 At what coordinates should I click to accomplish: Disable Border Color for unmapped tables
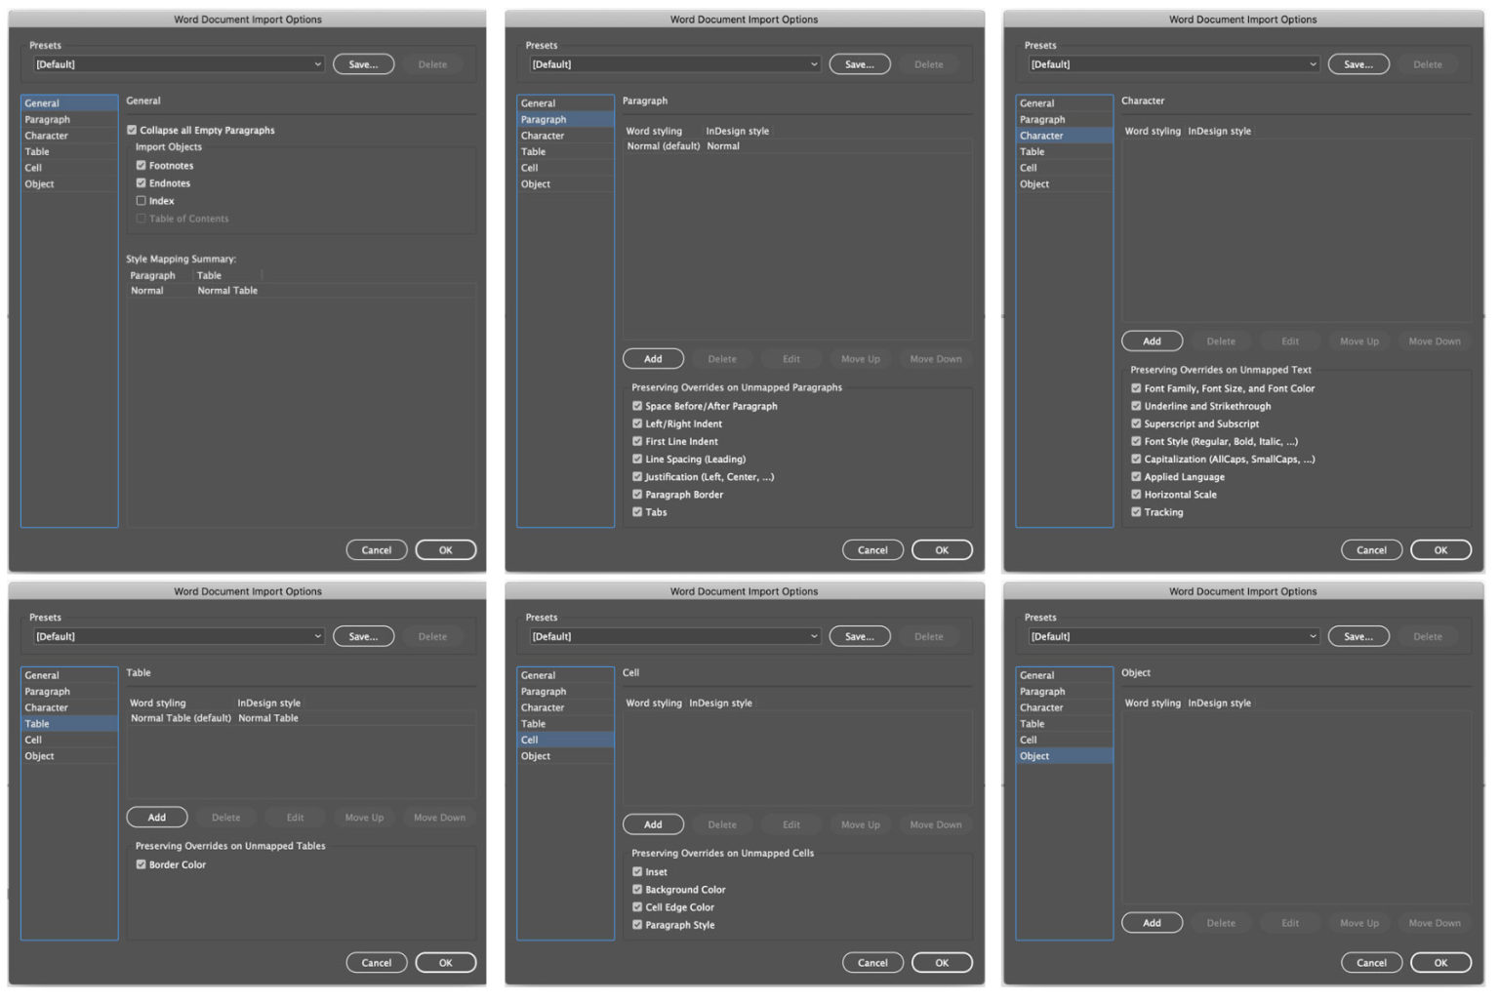pyautogui.click(x=142, y=864)
